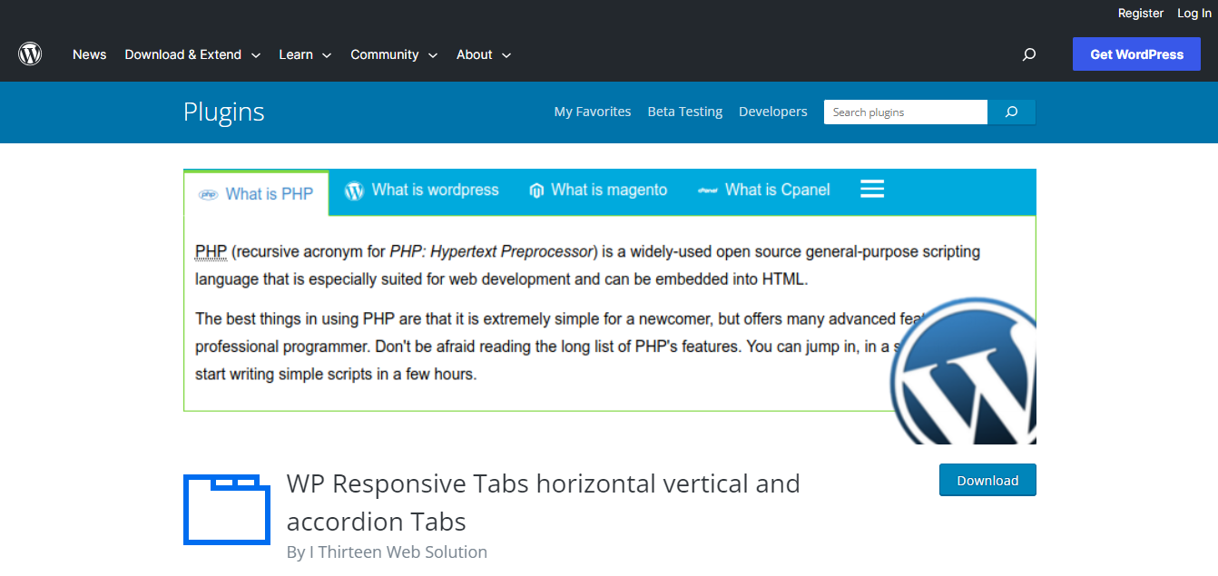Click the WordPress icon beside 'What is wordpress'
Viewport: 1218px width, 576px height.
pyautogui.click(x=353, y=190)
